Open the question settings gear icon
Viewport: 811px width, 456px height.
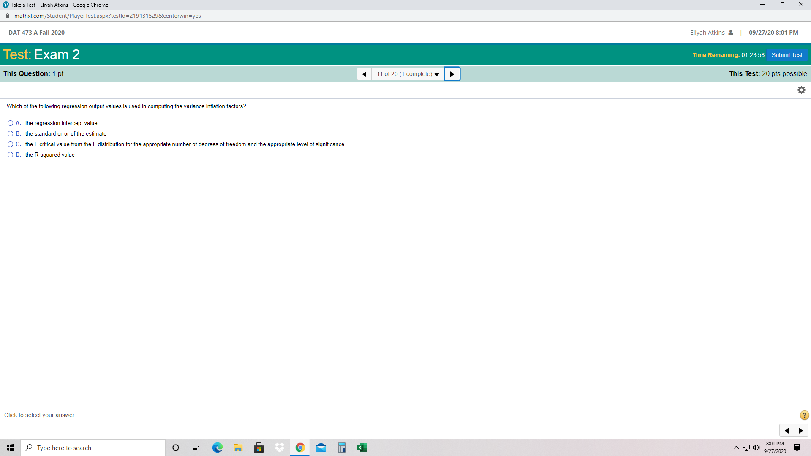pos(801,90)
